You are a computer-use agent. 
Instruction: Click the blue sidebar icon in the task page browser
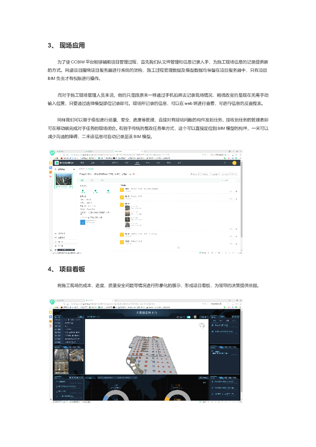[51, 168]
